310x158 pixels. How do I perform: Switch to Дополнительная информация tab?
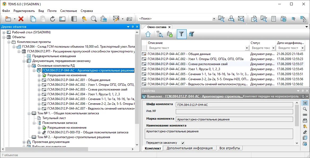tap(190, 148)
